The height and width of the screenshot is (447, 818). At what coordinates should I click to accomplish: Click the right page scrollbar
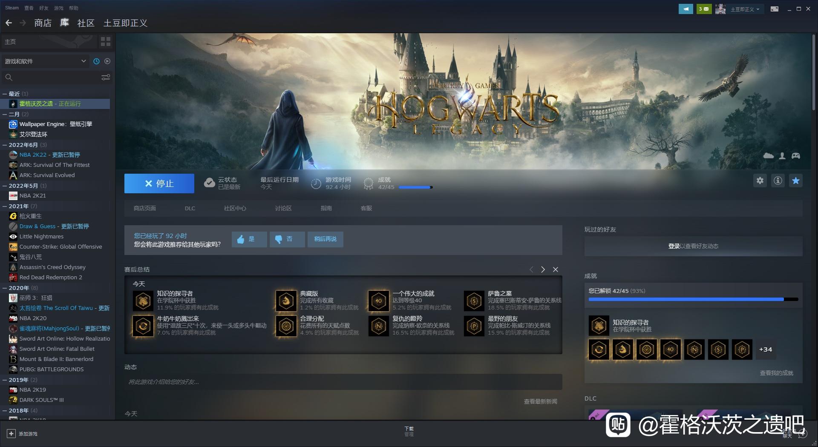(x=814, y=72)
